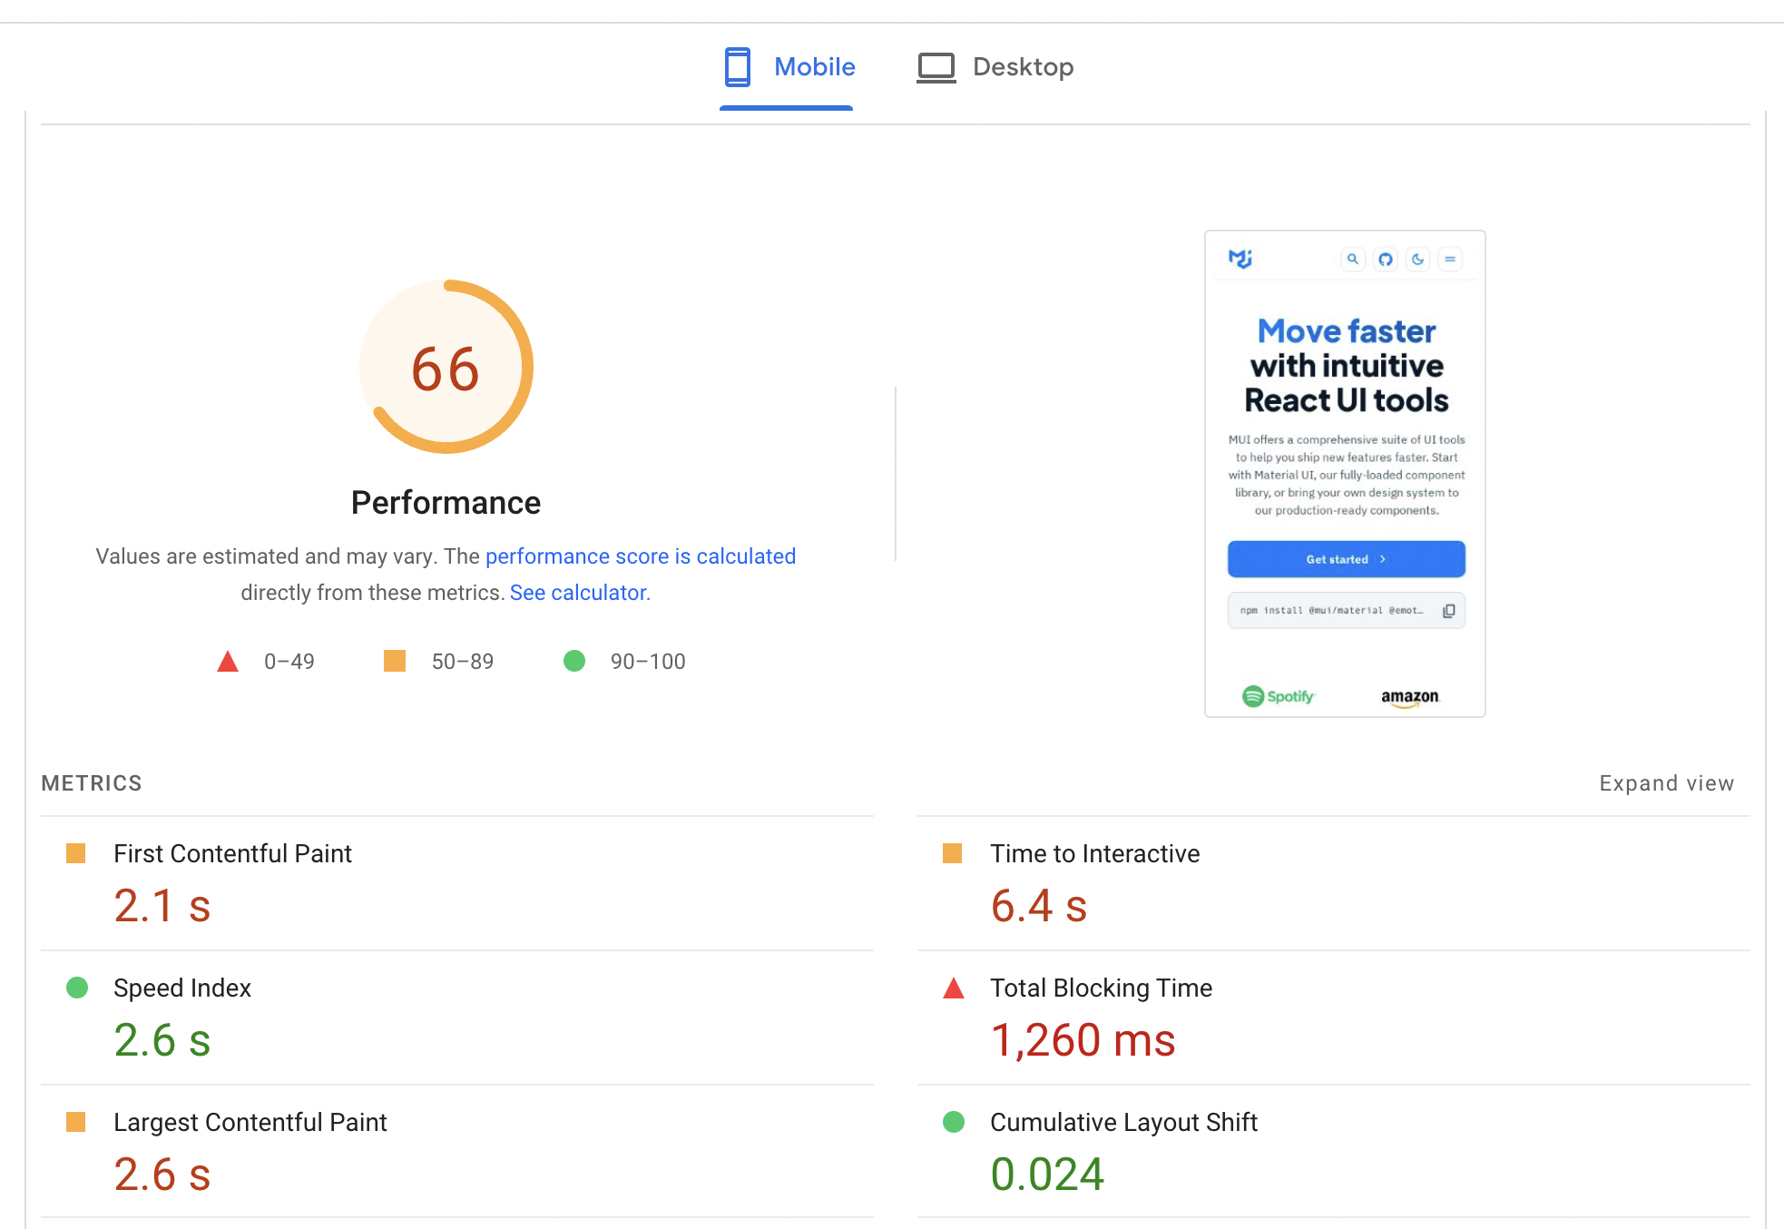Click Speed Index green circle indicator
This screenshot has width=1784, height=1229.
77,988
